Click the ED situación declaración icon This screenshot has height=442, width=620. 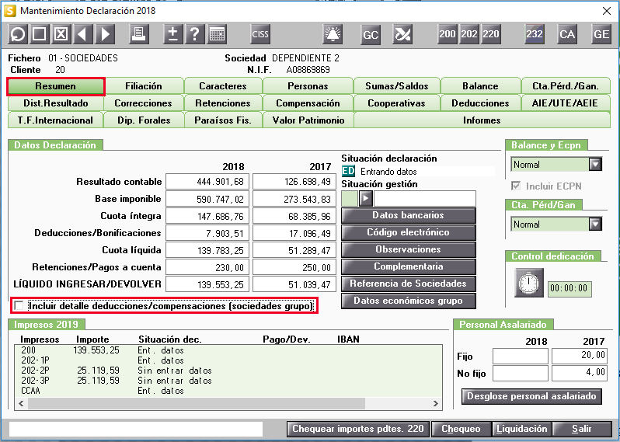pos(348,171)
